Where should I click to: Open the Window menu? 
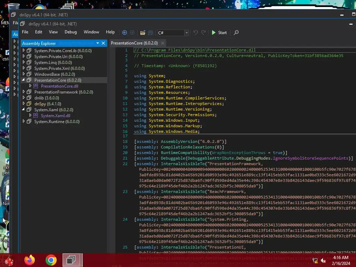point(91,32)
